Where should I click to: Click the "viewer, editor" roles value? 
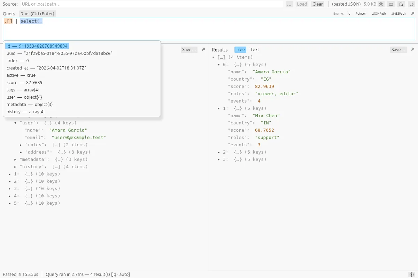click(277, 93)
